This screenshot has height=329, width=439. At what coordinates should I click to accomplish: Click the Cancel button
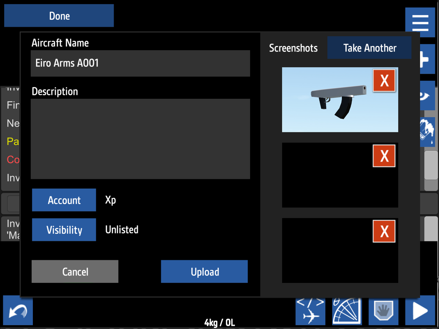(75, 271)
